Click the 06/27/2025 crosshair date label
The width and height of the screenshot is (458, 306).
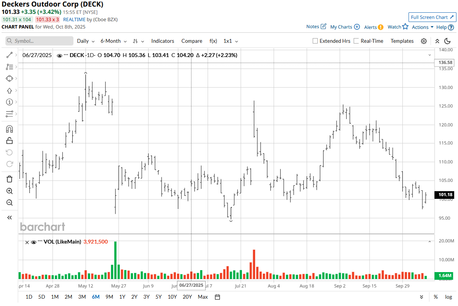(191, 285)
